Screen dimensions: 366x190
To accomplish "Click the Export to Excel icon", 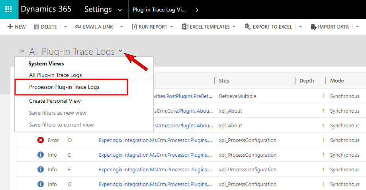I will pyautogui.click(x=247, y=27).
